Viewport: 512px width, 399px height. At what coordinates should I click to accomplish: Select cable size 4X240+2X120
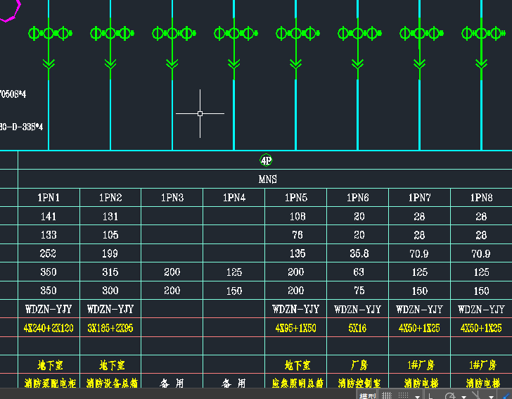[x=49, y=328]
